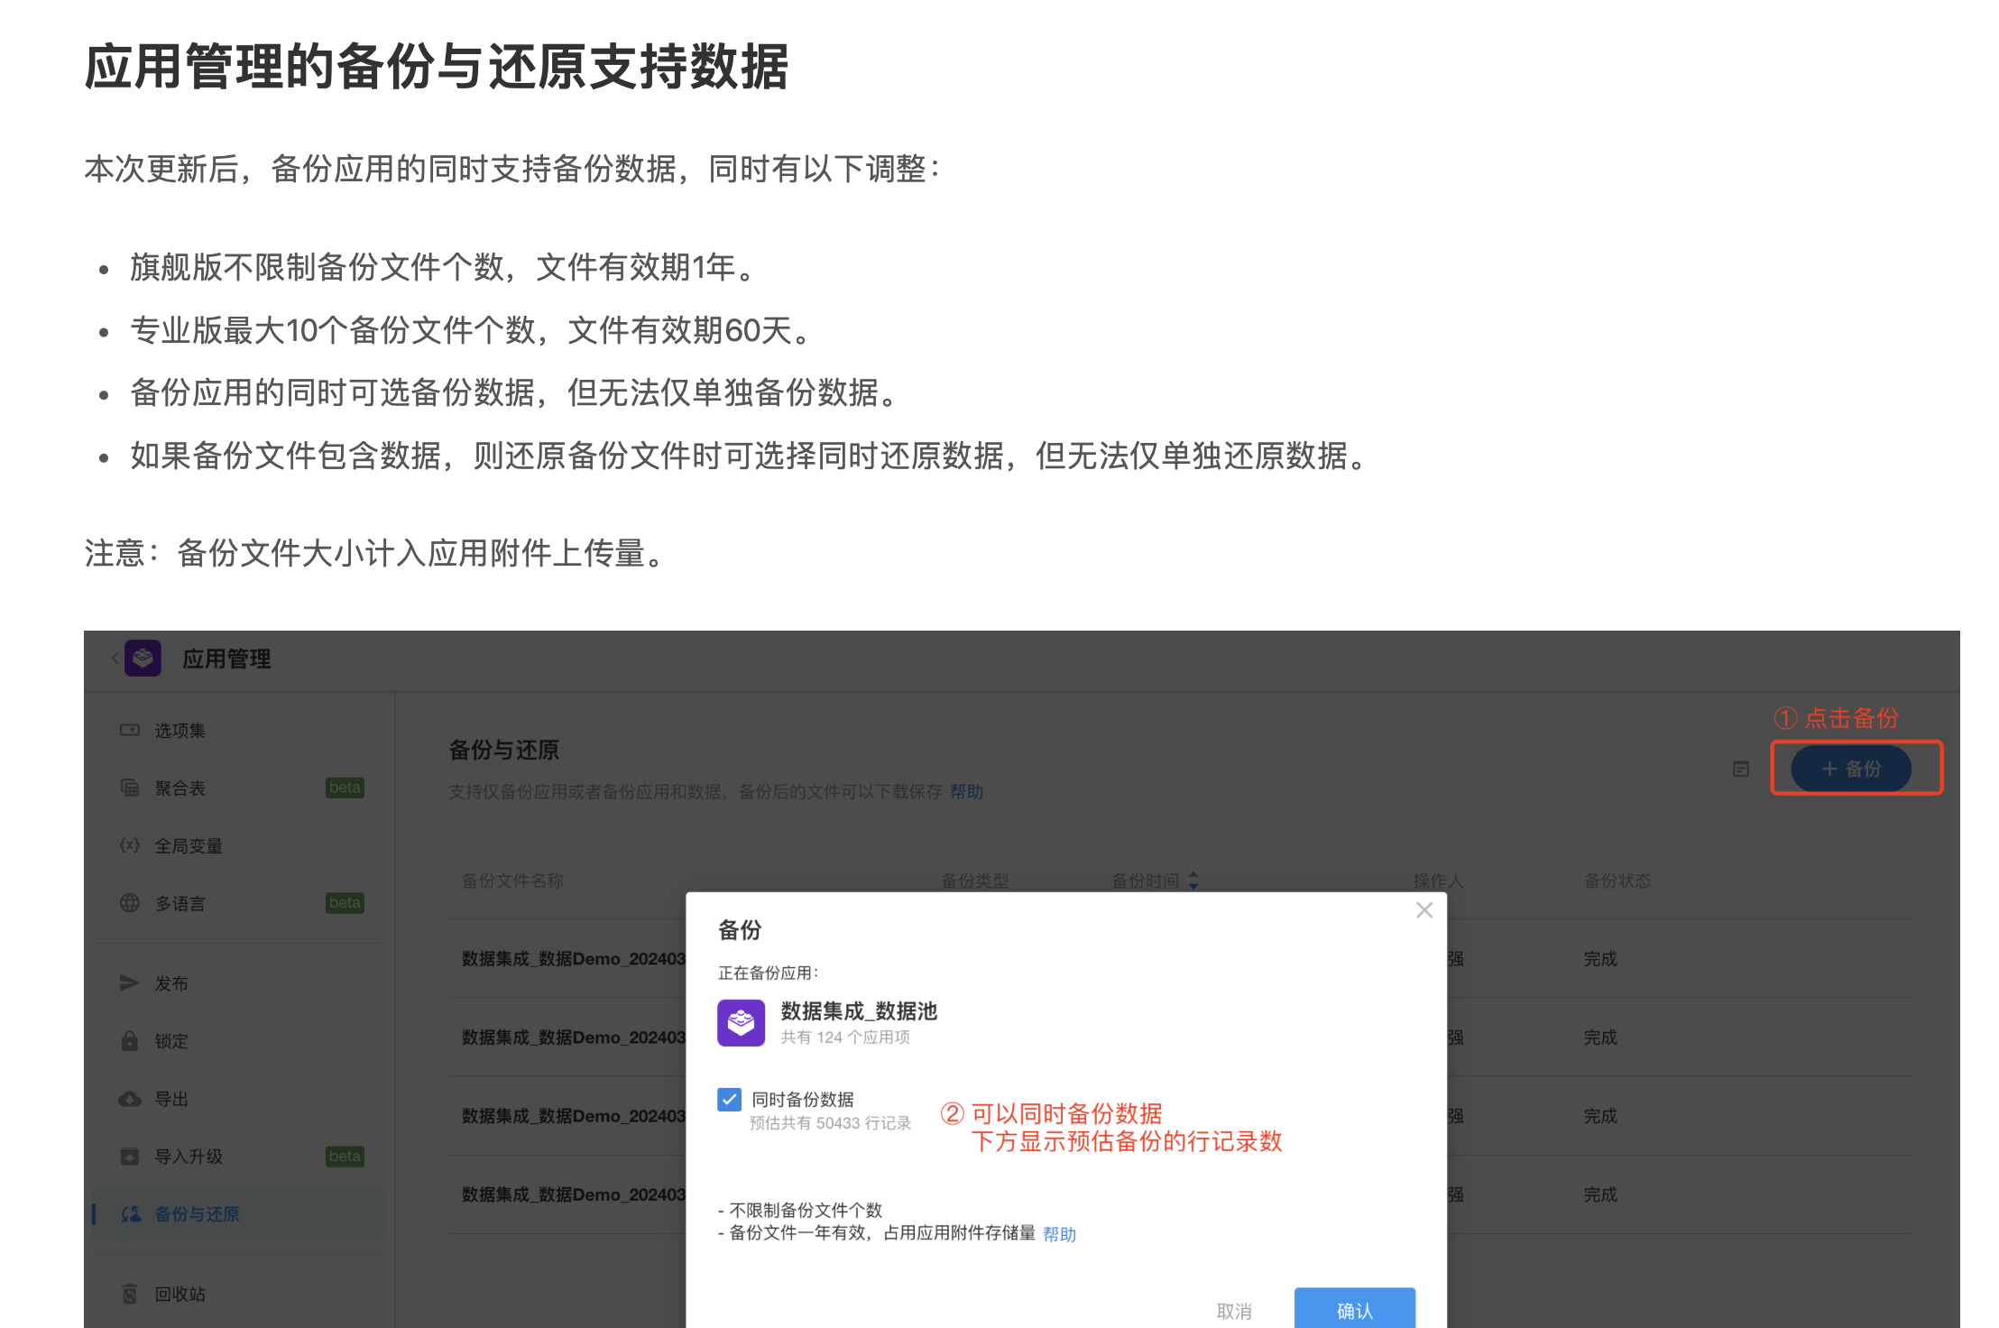Screen dimensions: 1999x1328
Task: Click the + 备份 button
Action: click(1851, 768)
